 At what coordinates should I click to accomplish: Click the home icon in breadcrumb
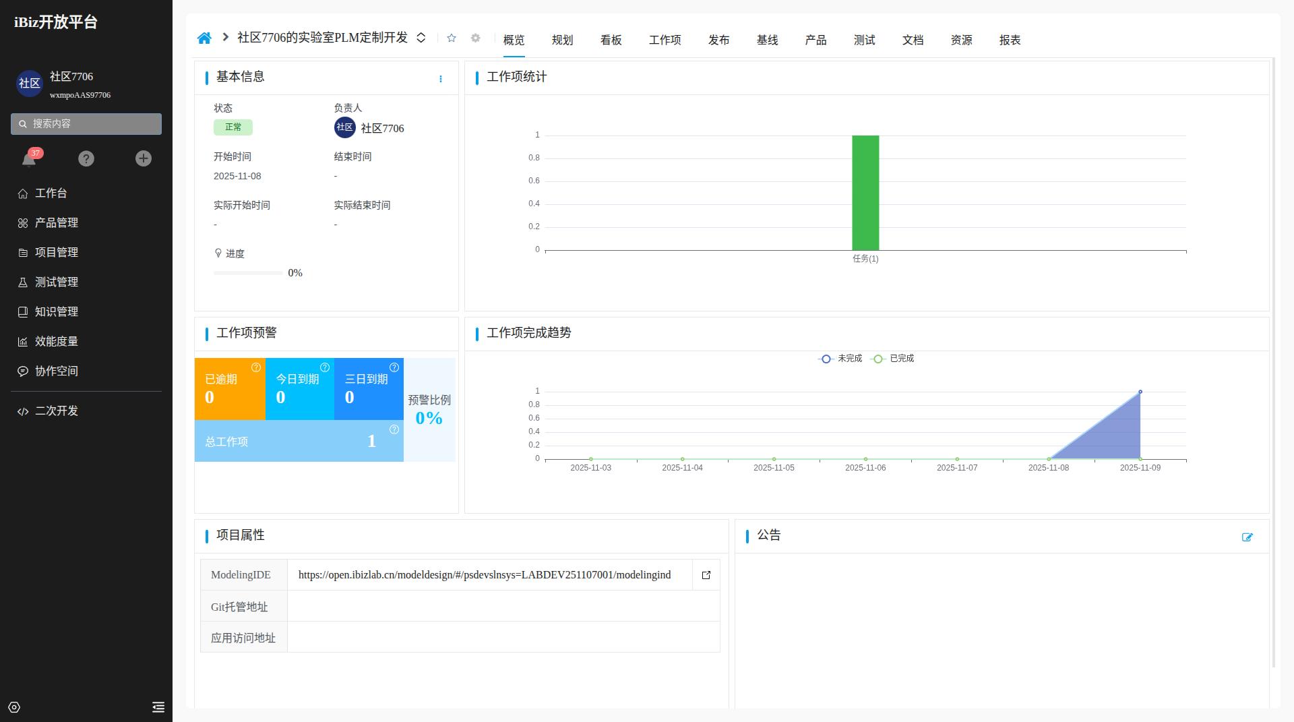pyautogui.click(x=204, y=38)
